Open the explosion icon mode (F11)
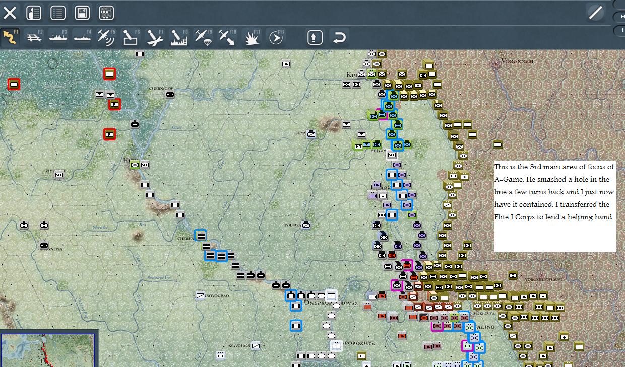The height and width of the screenshot is (367, 625). (252, 37)
